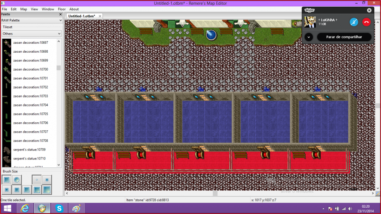Screen dimensions: 381x214
Task: Select zaoan decoration:10700 sprite
Action: pyautogui.click(x=29, y=69)
